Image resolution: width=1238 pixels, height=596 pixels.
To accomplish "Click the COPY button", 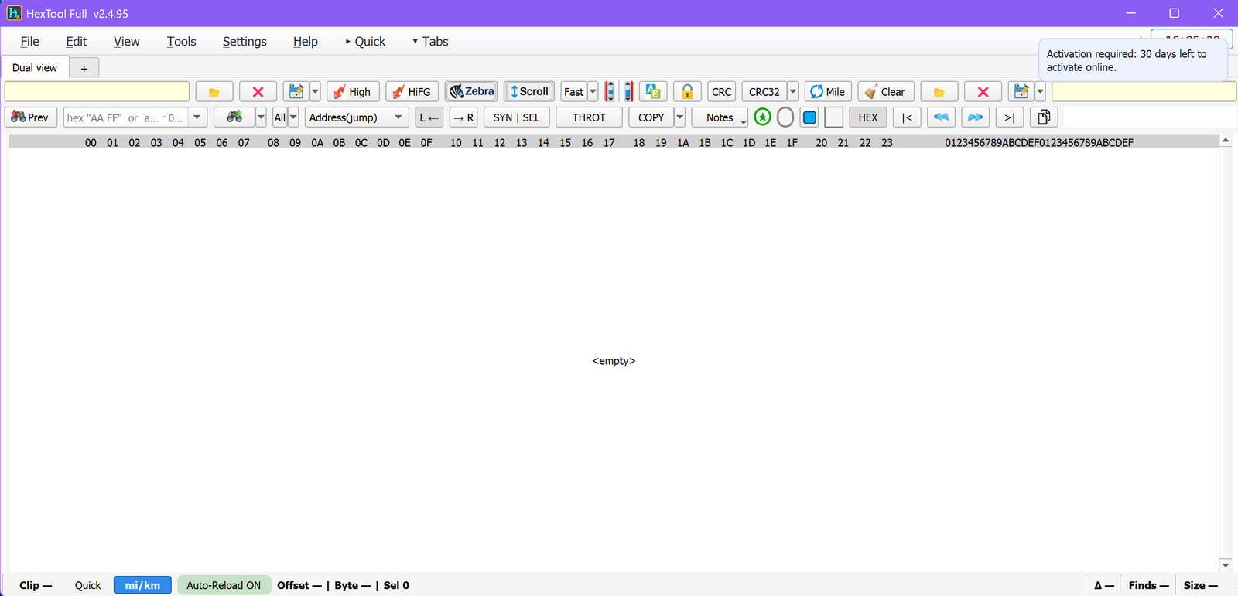I will tap(651, 117).
